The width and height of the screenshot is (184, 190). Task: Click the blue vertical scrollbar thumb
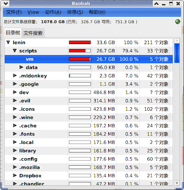177,53
